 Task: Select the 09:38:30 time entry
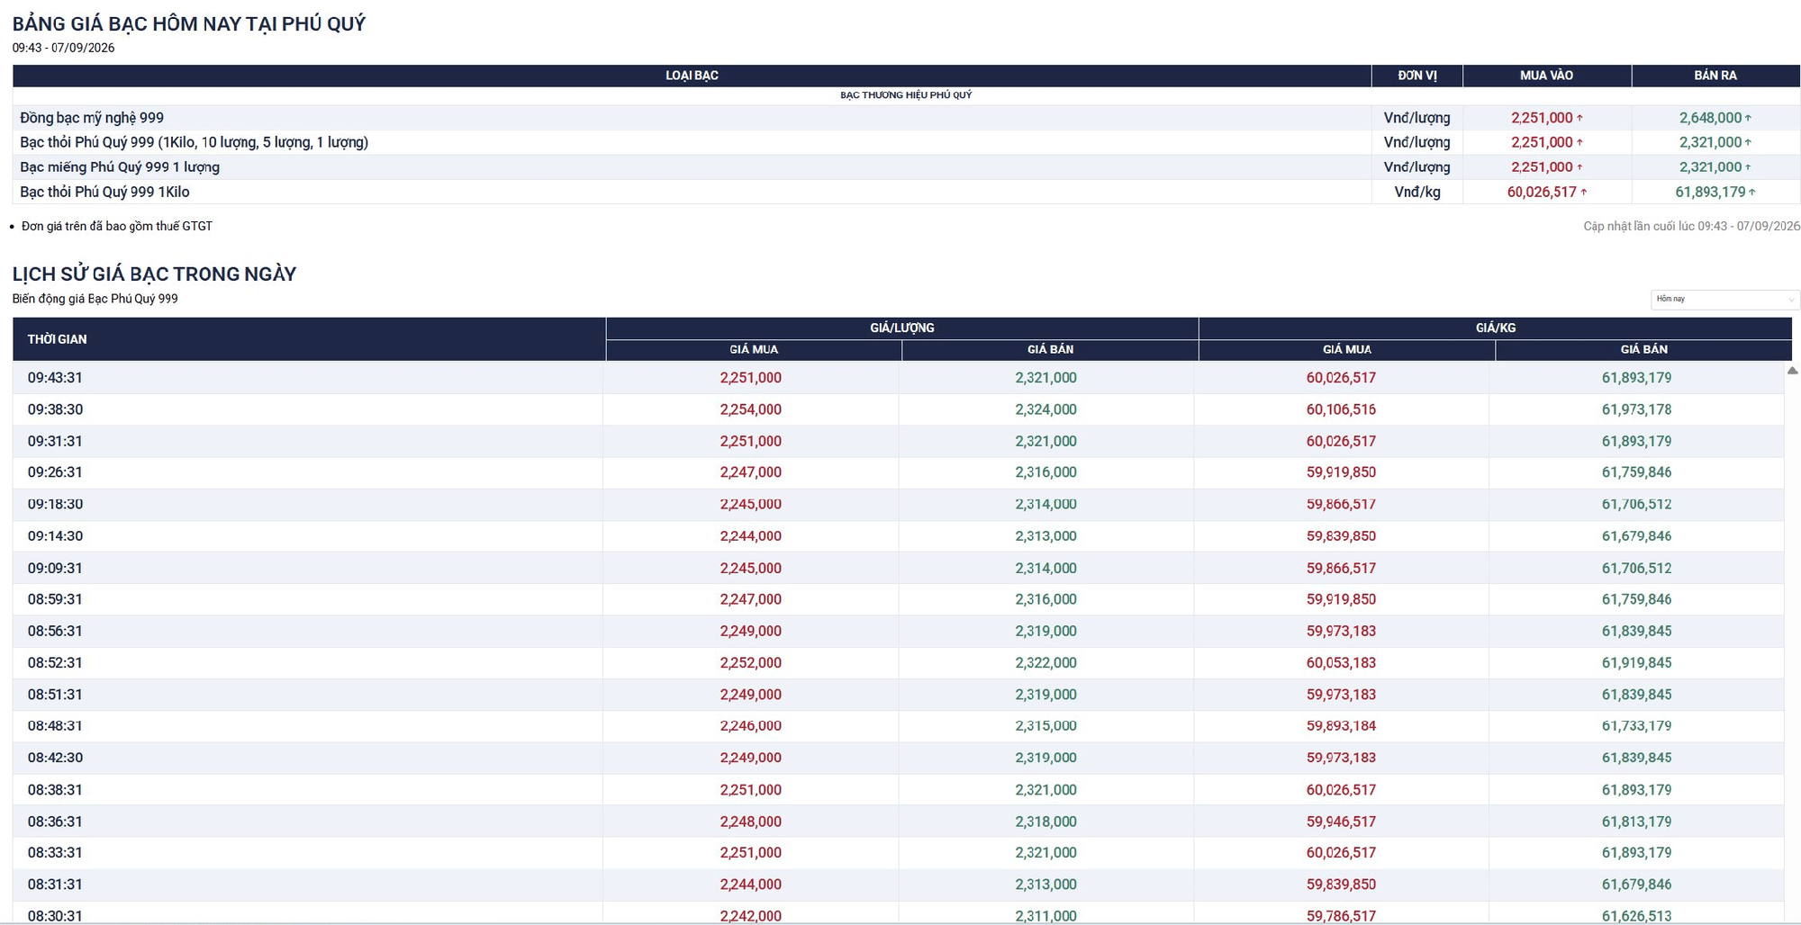[55, 409]
